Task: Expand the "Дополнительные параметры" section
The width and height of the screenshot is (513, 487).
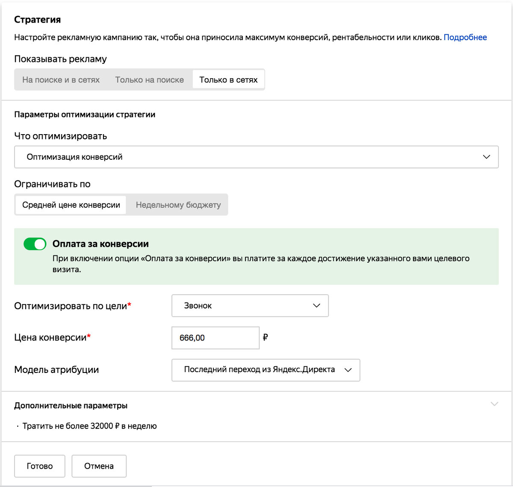Action: 71,405
